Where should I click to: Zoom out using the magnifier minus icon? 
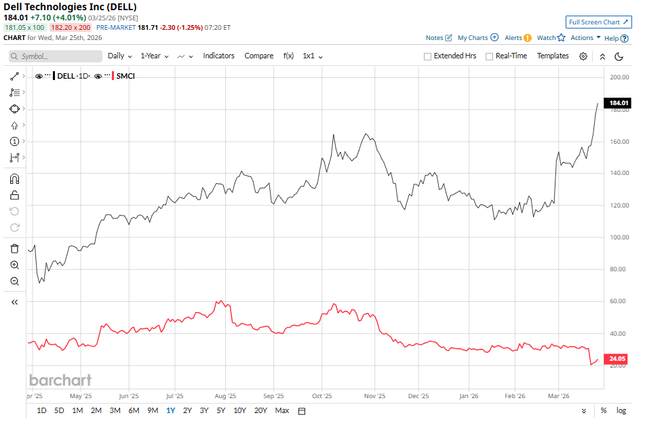(14, 281)
